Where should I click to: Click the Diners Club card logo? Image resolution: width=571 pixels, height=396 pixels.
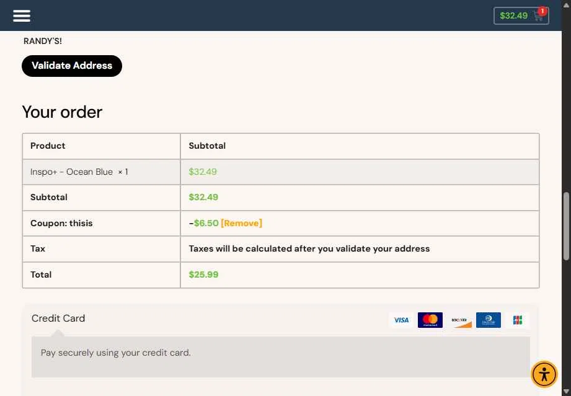489,320
